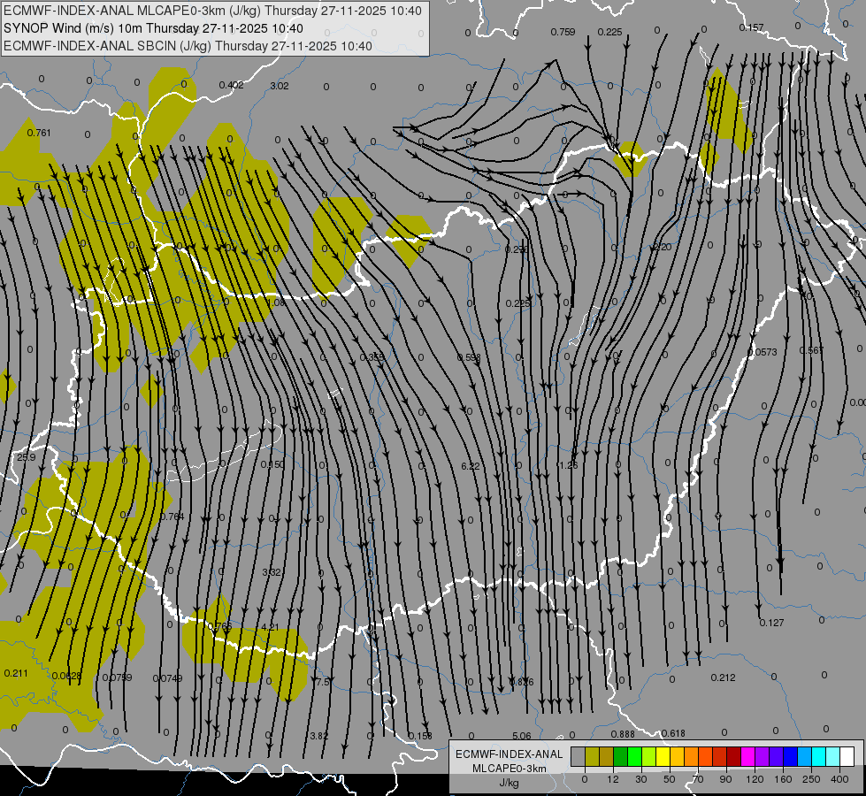Select the white legend swatch at the end
This screenshot has height=796, width=866.
click(847, 757)
